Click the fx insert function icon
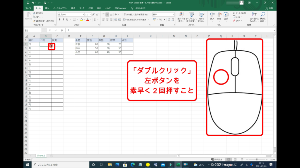300x168 pixels. point(62,30)
